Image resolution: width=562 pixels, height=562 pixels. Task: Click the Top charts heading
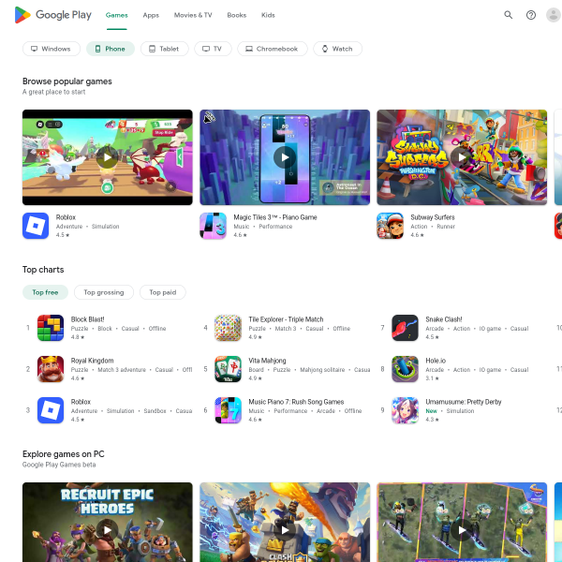click(x=43, y=270)
